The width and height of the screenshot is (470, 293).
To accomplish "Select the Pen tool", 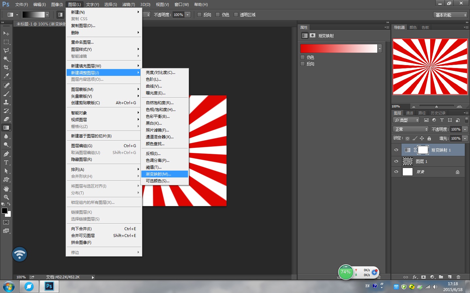I will [6, 154].
